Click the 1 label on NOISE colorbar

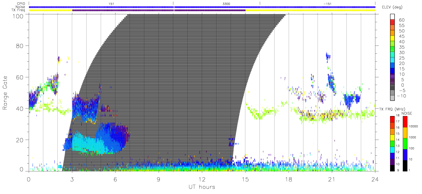pyautogui.click(x=409, y=170)
